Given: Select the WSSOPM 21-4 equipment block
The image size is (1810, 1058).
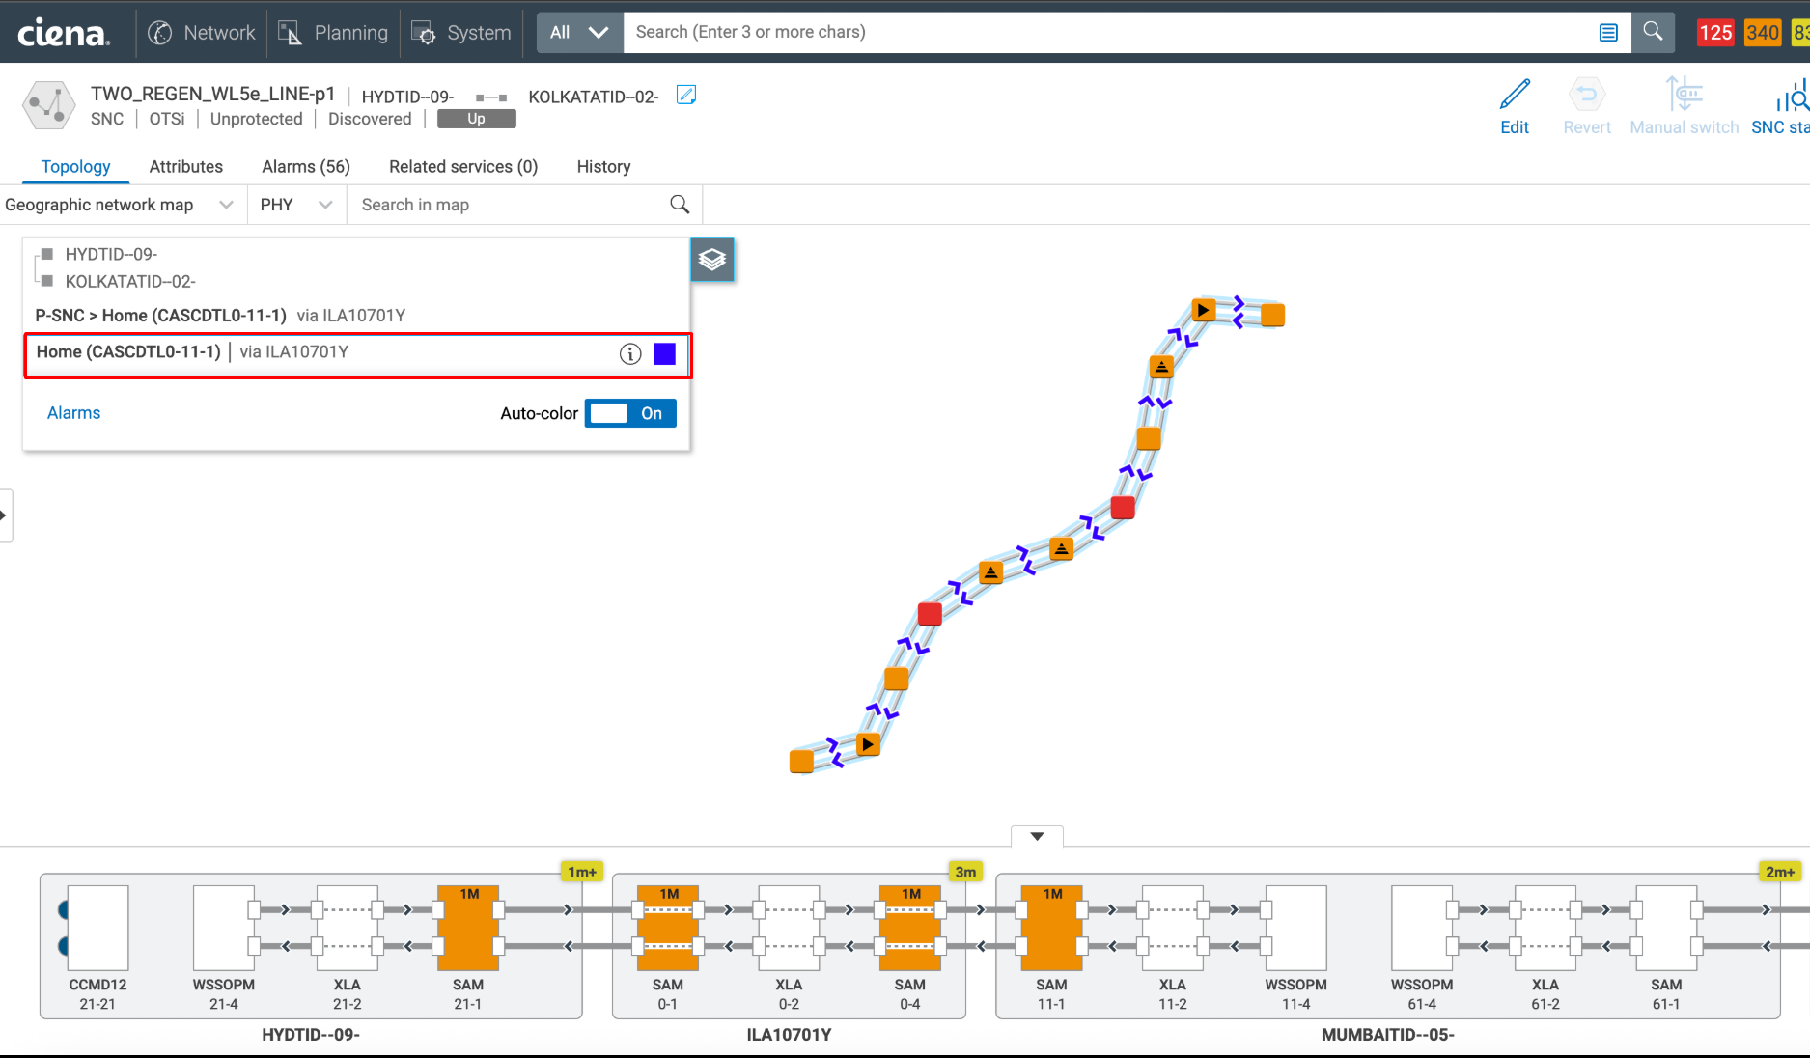Looking at the screenshot, I should (224, 928).
